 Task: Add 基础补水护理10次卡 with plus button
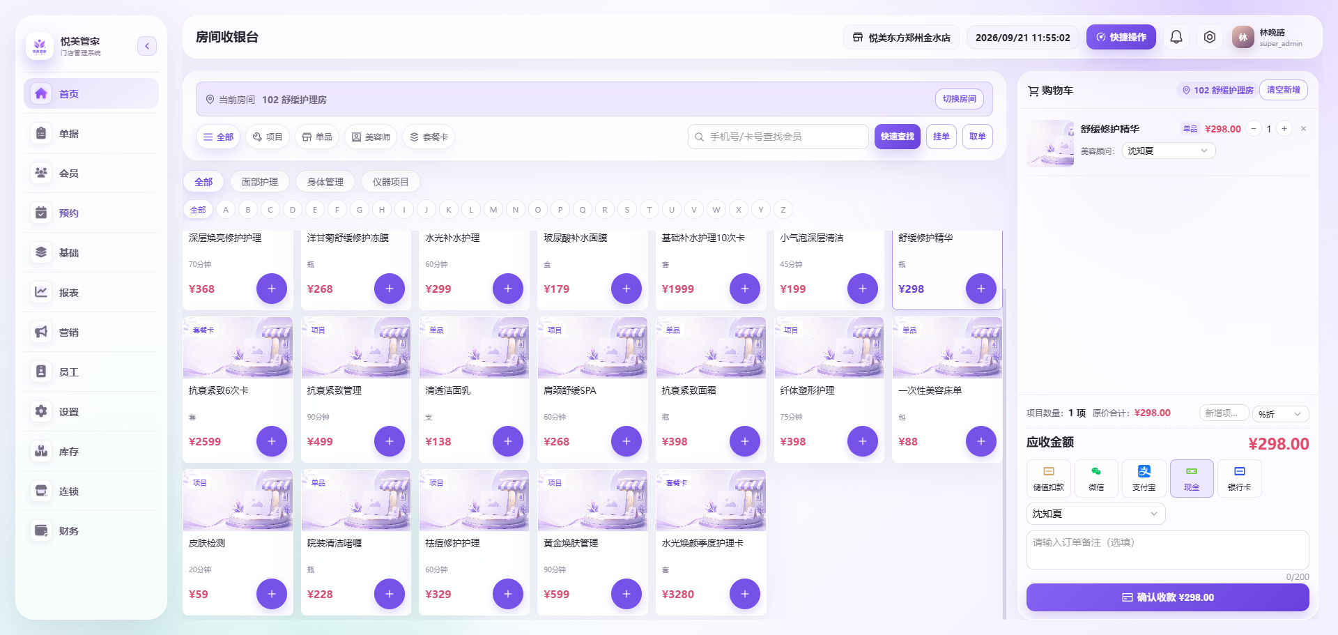tap(745, 289)
